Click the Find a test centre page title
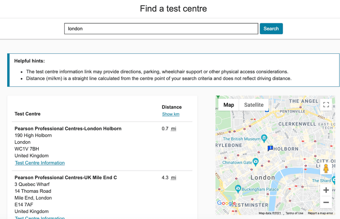The image size is (340, 219). 173,8
